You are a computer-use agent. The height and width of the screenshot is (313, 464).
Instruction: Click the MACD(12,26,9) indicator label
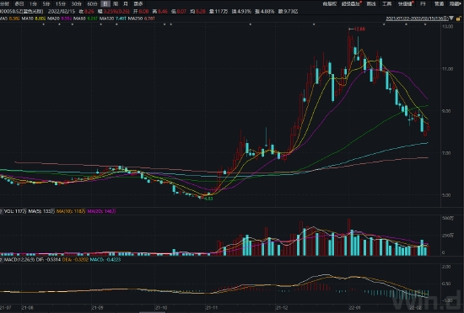pyautogui.click(x=19, y=260)
